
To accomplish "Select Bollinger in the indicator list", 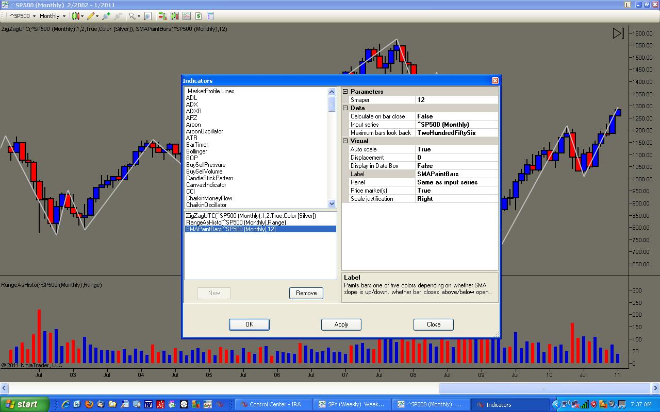I will pyautogui.click(x=196, y=151).
